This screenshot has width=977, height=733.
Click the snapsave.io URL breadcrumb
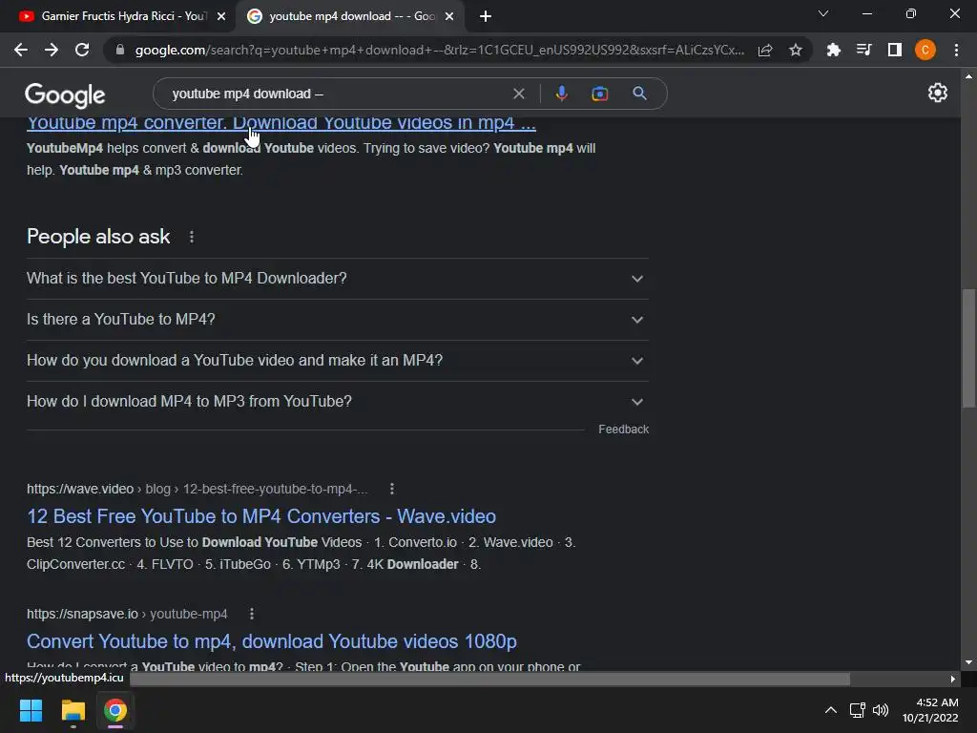click(x=127, y=614)
